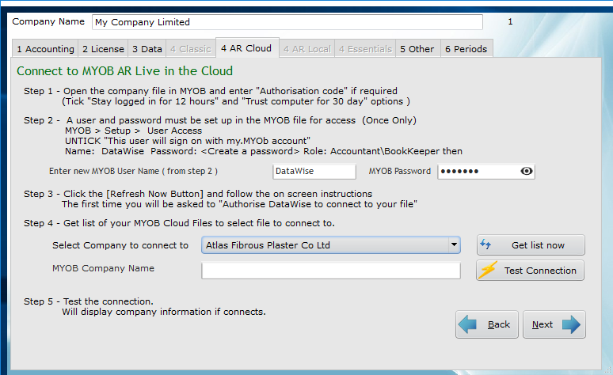
Task: Click the disabled 4 Essentials tab
Action: pos(365,49)
